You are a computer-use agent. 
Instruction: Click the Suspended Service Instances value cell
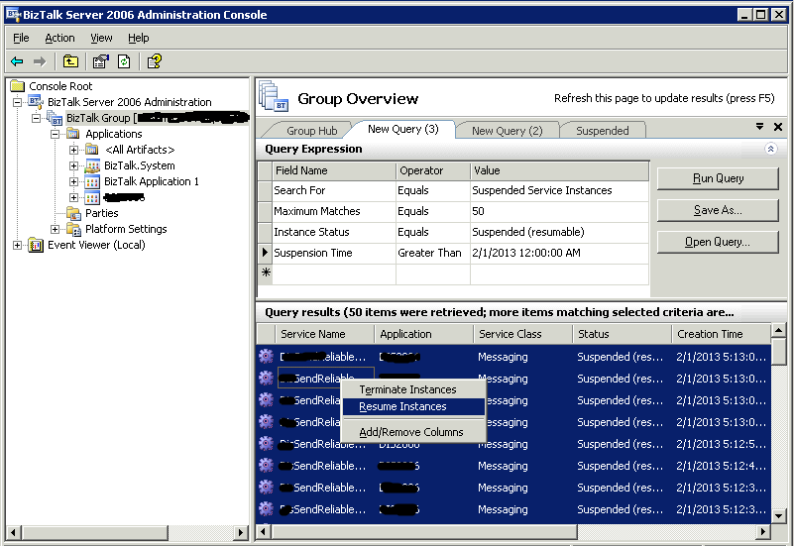(559, 191)
